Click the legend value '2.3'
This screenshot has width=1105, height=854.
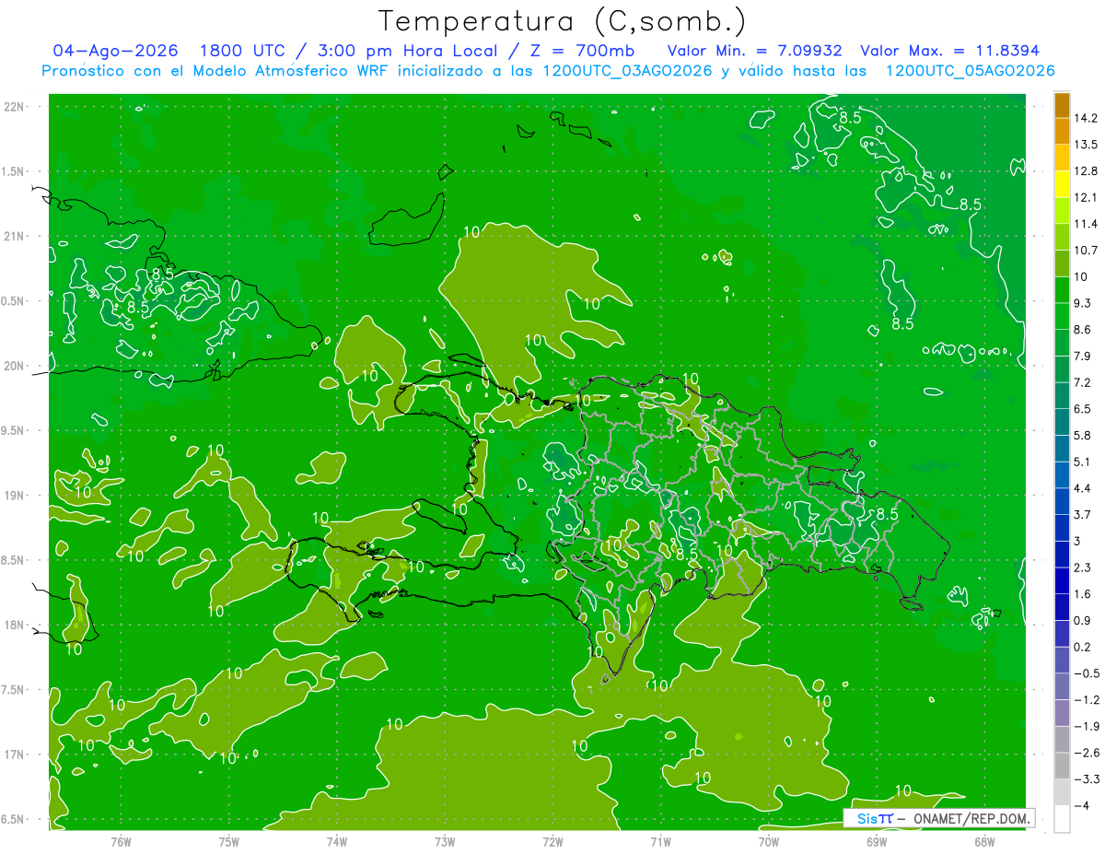(1082, 567)
